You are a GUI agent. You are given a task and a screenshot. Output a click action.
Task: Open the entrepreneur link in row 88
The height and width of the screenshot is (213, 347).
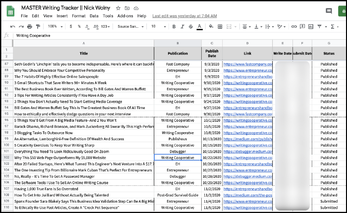(x=248, y=70)
